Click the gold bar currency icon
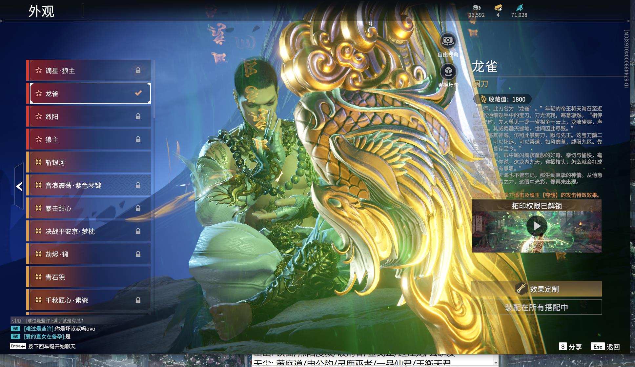 tap(498, 8)
